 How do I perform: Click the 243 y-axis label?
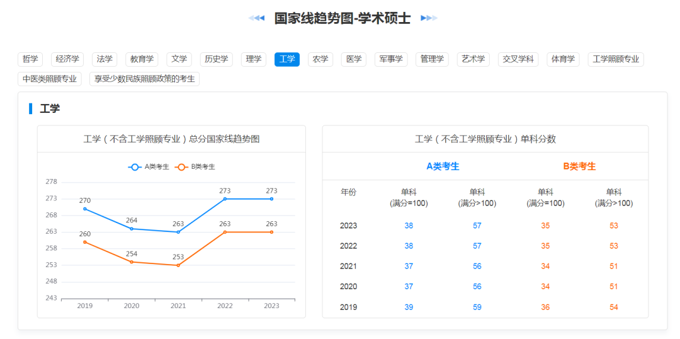(51, 298)
